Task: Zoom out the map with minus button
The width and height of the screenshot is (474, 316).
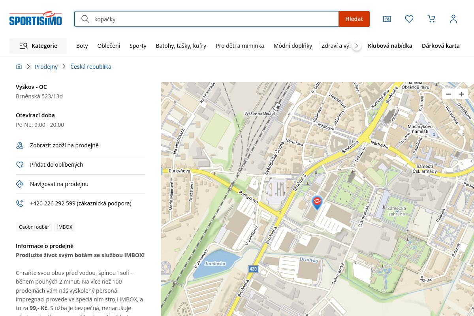Action: [x=448, y=94]
